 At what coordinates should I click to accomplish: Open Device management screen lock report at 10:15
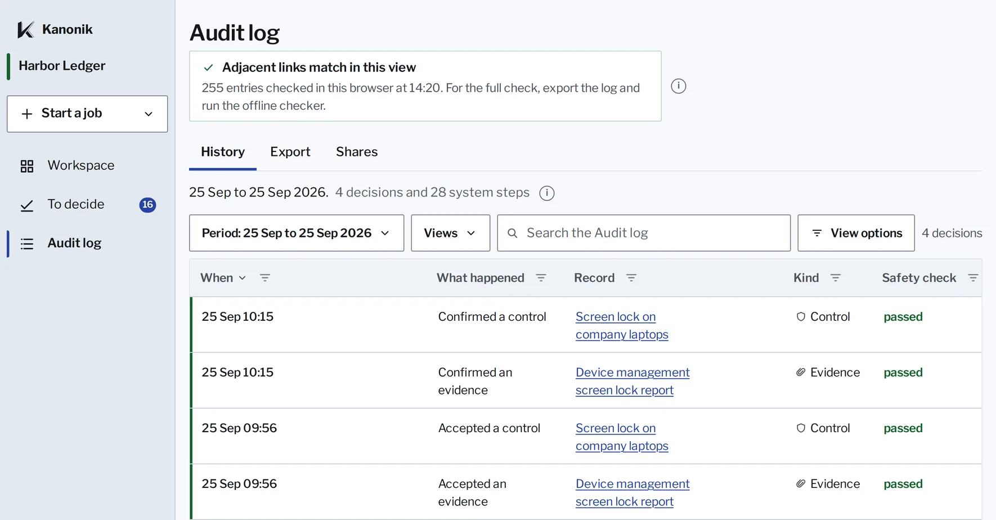coord(632,381)
